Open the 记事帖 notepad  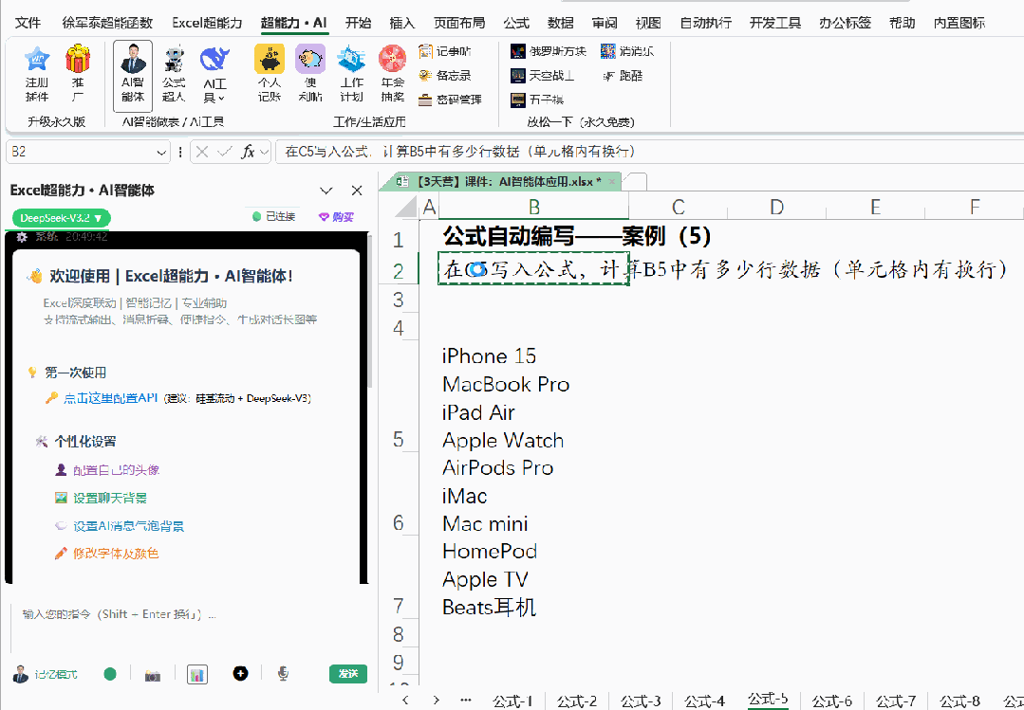445,51
